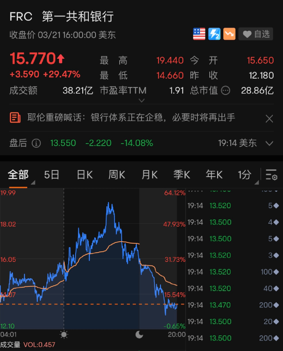Switch to the 日K chart tab

85,175
